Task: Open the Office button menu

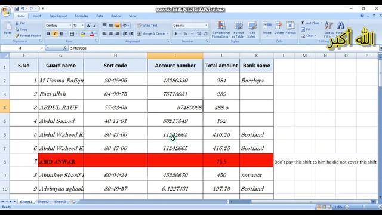Action: (x=6, y=11)
